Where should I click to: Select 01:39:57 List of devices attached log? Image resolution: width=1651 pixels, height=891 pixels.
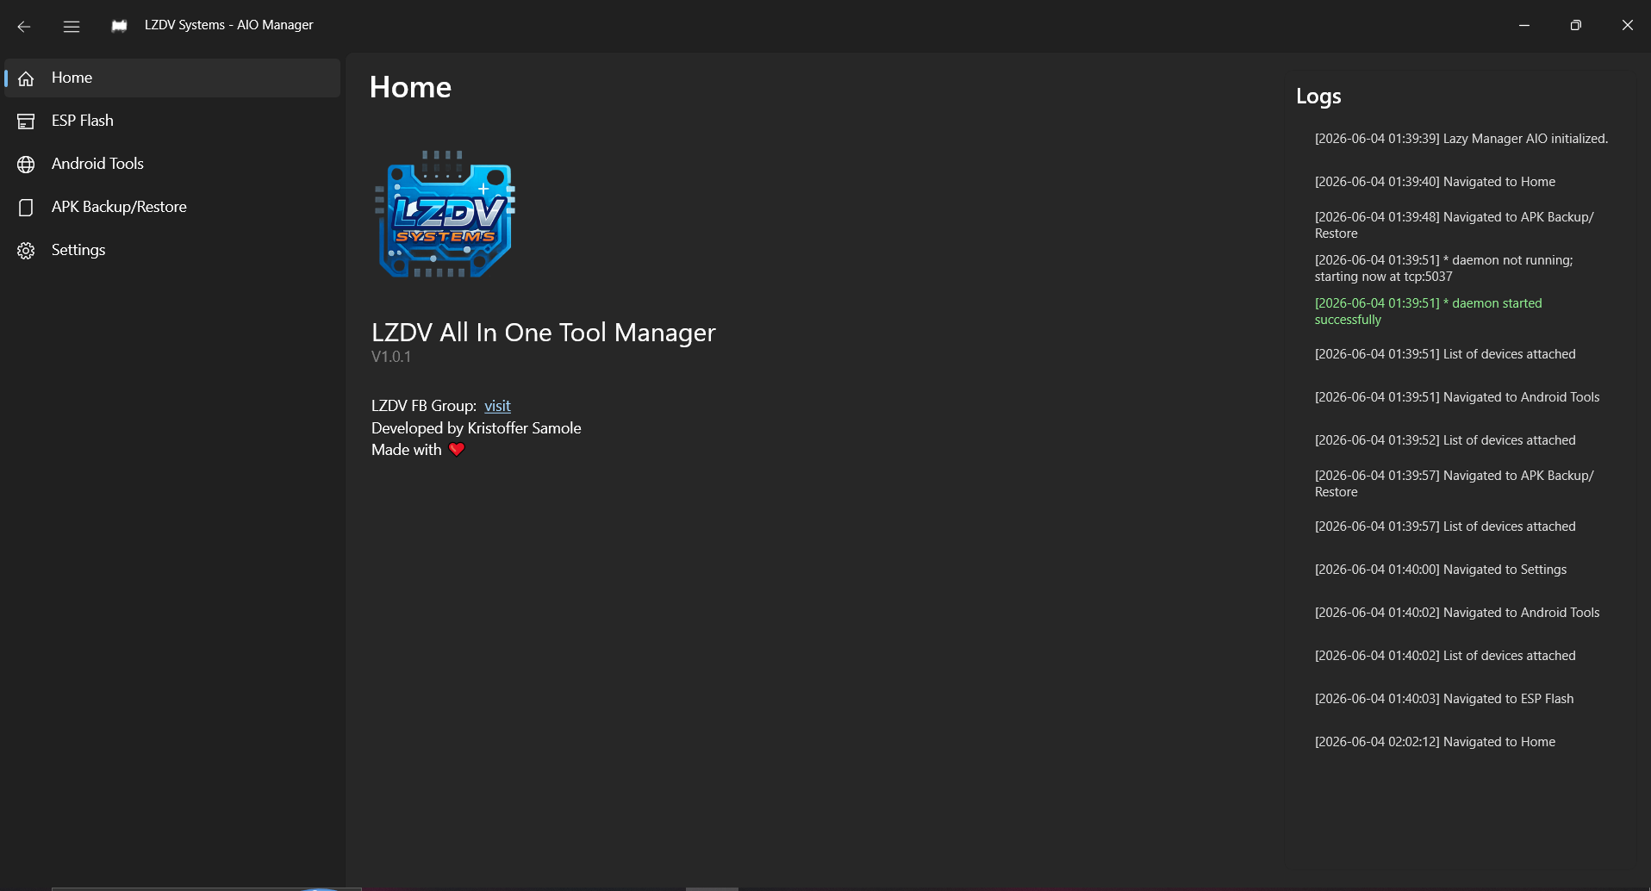[x=1445, y=526]
